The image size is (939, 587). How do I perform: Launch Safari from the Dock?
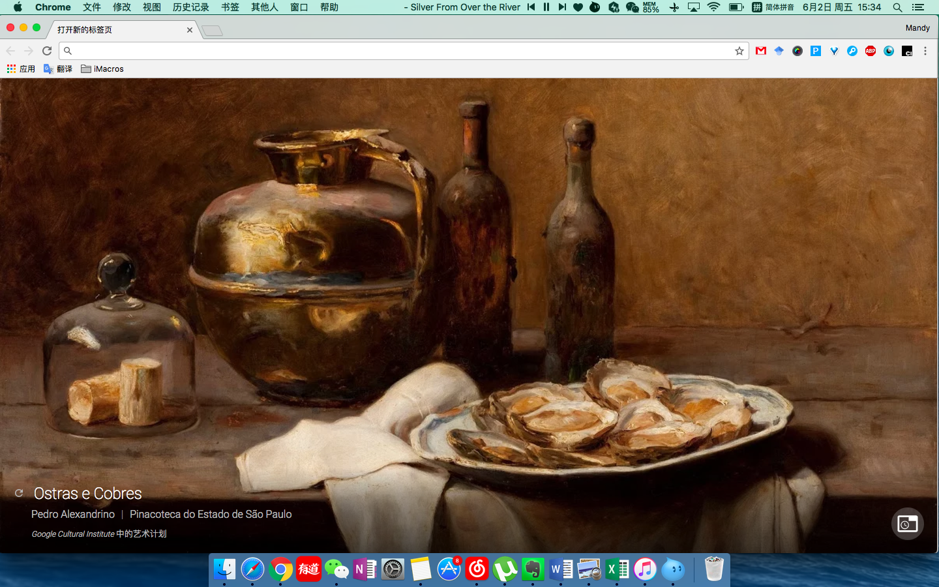pyautogui.click(x=252, y=569)
